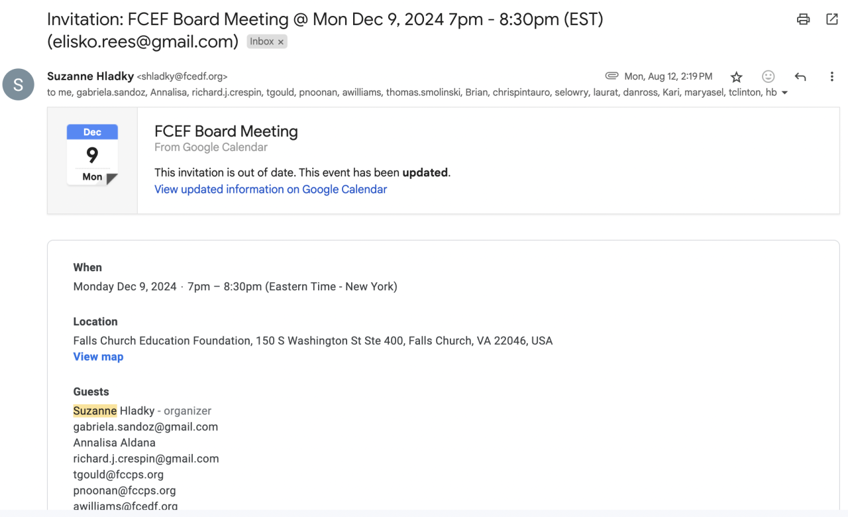Click the Inbox label chip
Viewport: 848px width, 517px height.
pyautogui.click(x=262, y=42)
